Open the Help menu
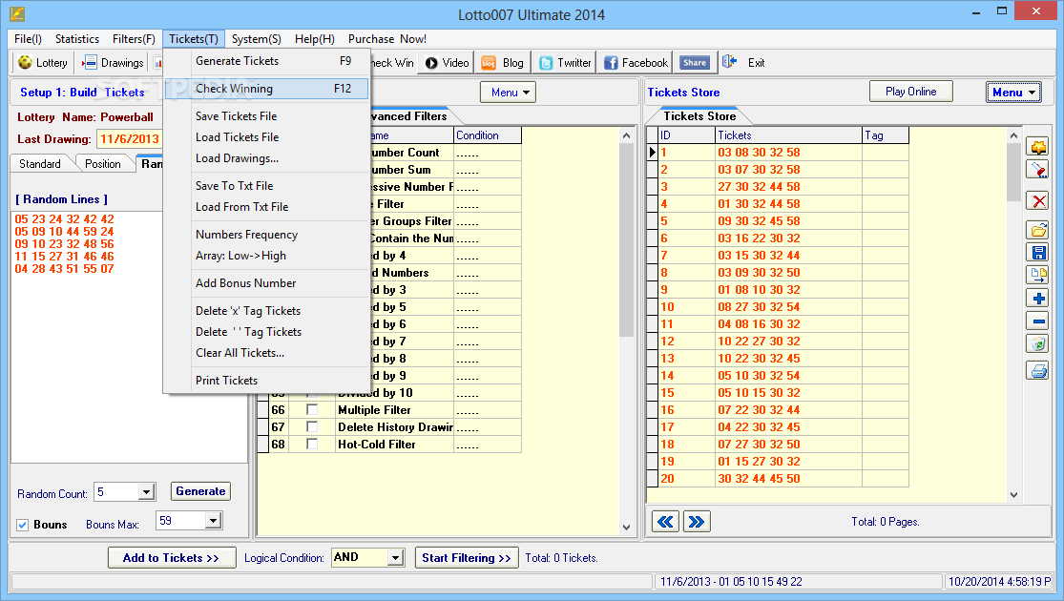Viewport: 1064px width, 601px height. [314, 39]
